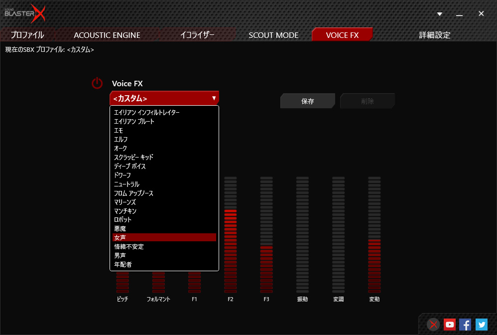Switch to the イコライザー tab

pos(197,35)
